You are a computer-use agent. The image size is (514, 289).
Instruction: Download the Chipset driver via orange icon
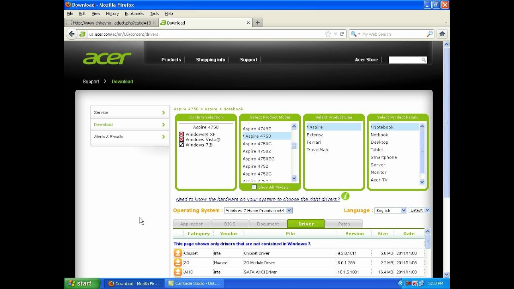click(x=177, y=253)
